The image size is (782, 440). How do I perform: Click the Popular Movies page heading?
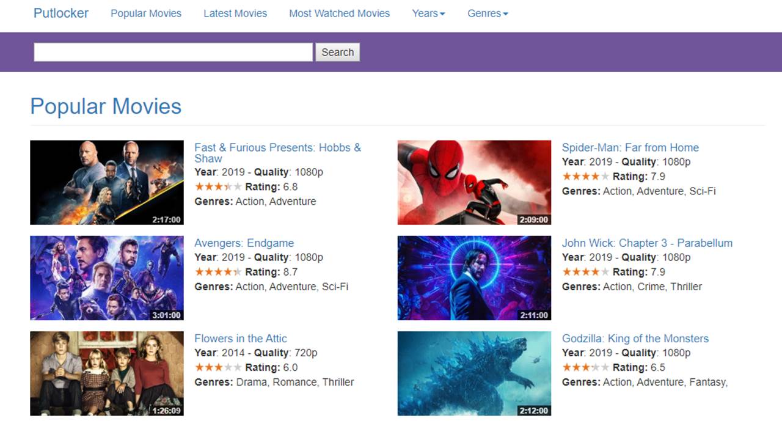106,106
